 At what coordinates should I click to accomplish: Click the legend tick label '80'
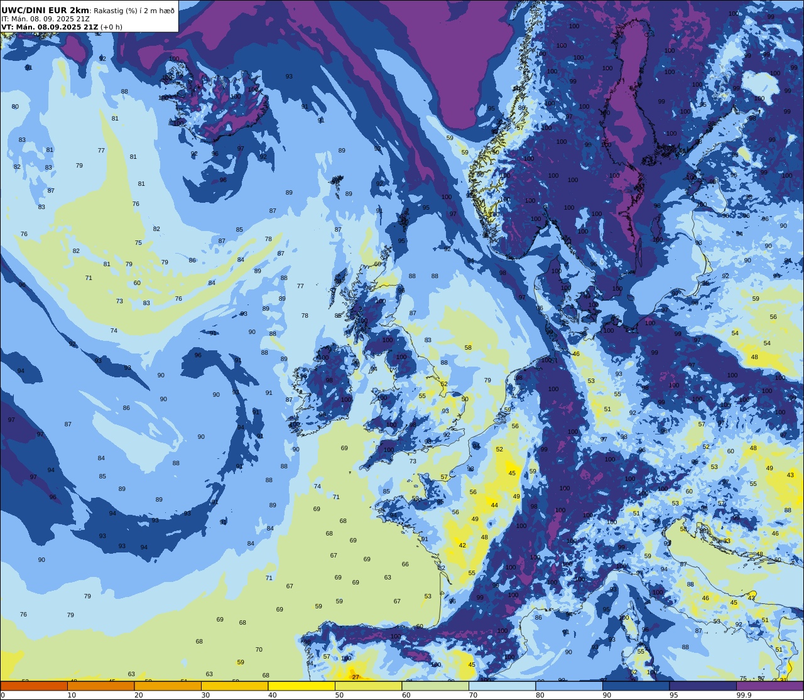[x=540, y=695]
